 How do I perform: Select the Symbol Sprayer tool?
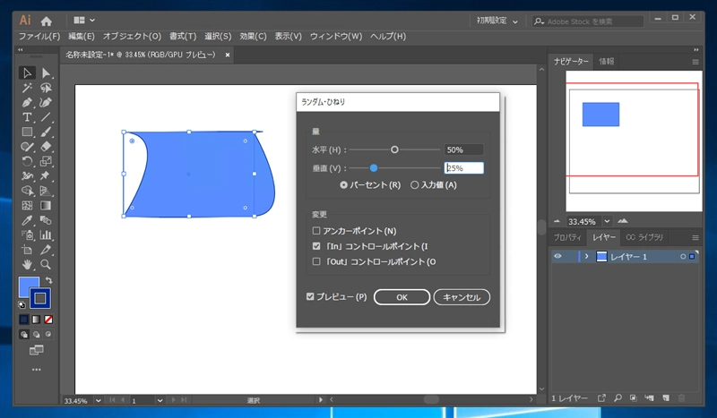(27, 235)
